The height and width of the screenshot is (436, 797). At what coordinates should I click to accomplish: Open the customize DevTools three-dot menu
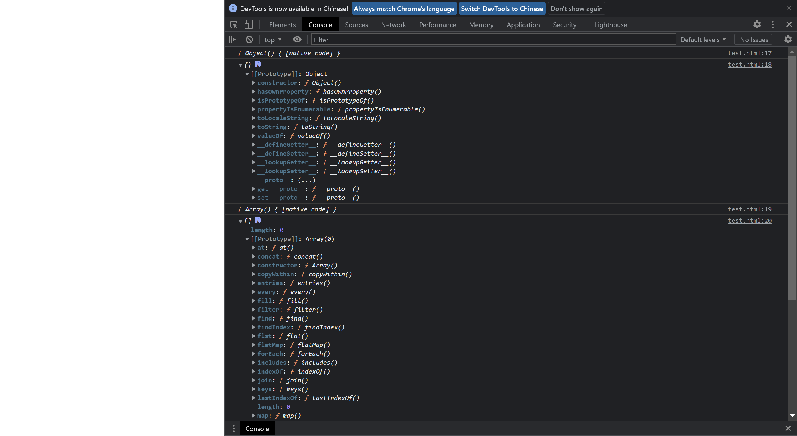pyautogui.click(x=773, y=24)
